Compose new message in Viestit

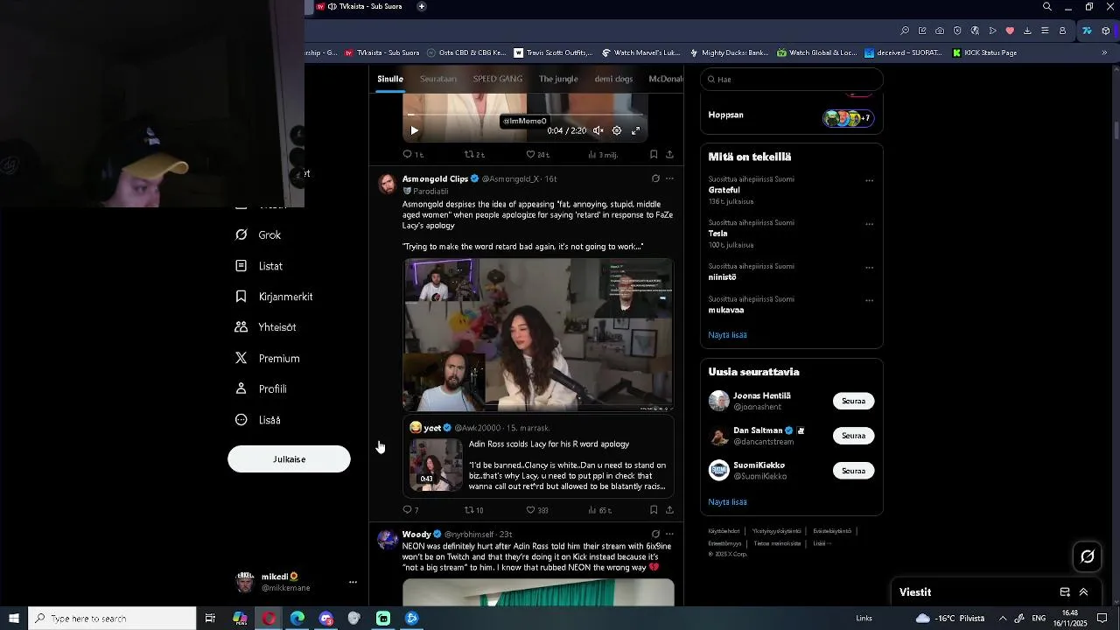pos(1065,592)
